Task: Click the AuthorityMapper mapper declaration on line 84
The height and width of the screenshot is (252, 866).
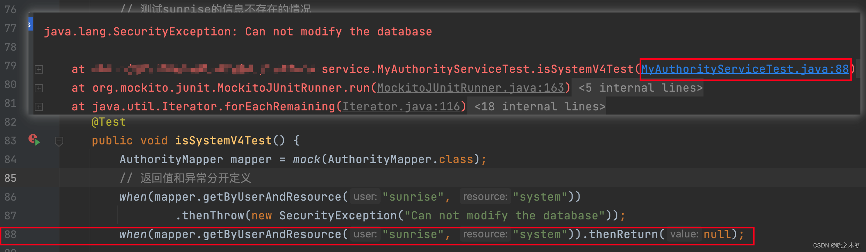Action: click(195, 159)
